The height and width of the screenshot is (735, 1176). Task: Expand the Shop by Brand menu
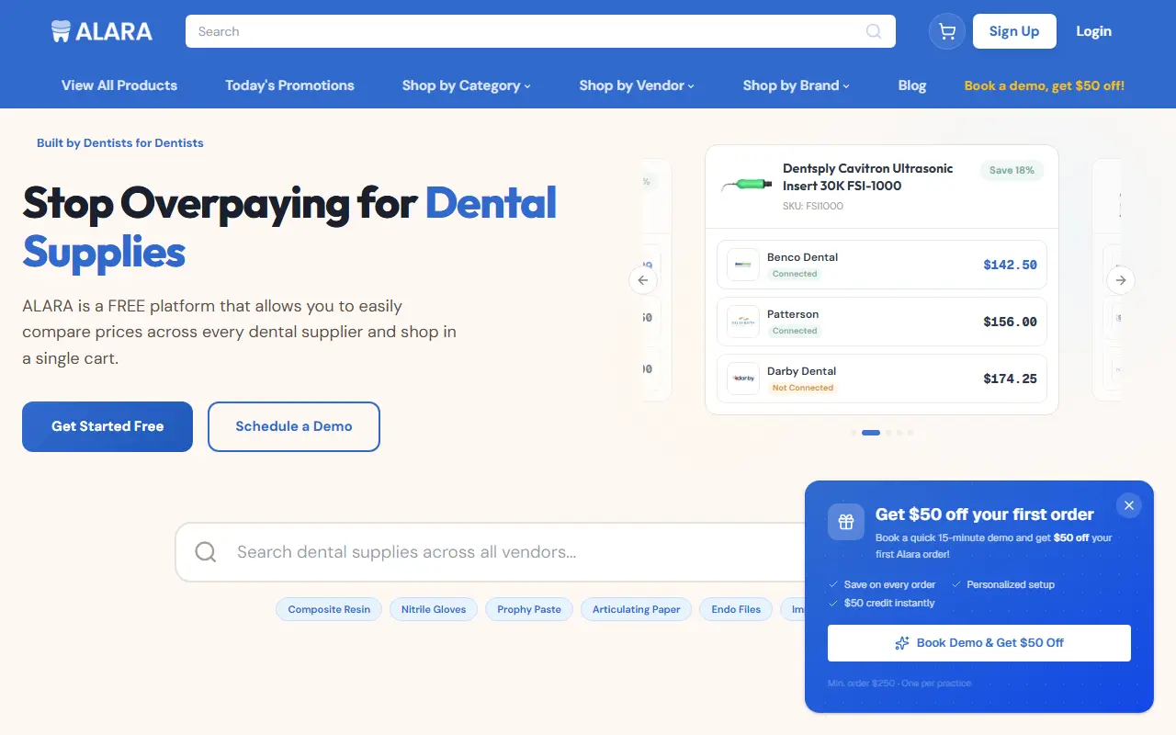[x=797, y=85]
